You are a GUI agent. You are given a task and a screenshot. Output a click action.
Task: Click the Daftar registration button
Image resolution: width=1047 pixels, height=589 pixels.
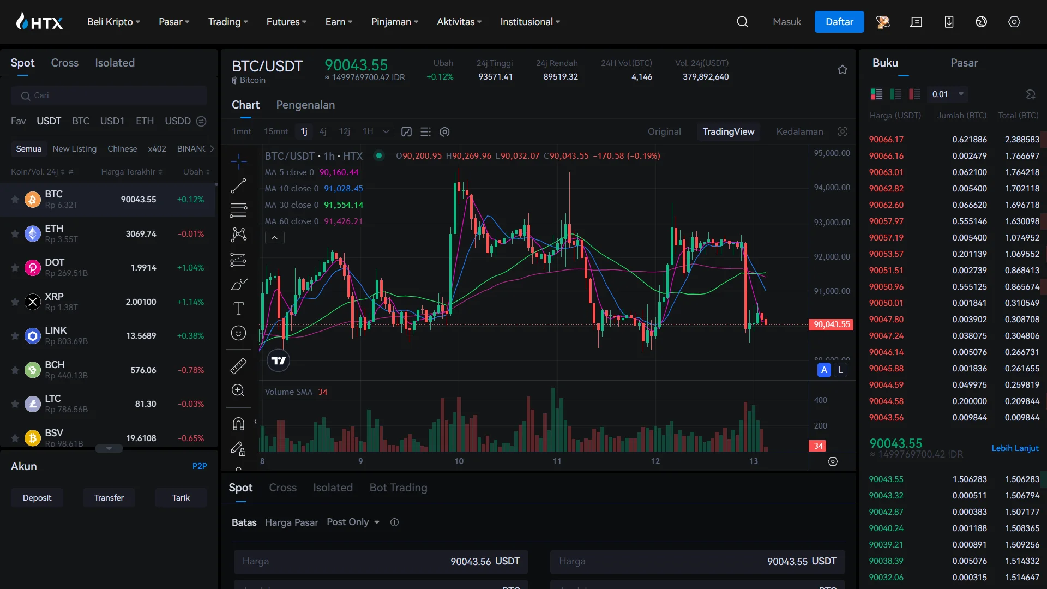click(839, 22)
